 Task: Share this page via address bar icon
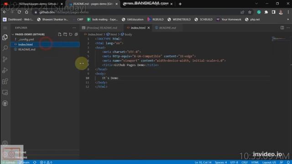click(242, 12)
